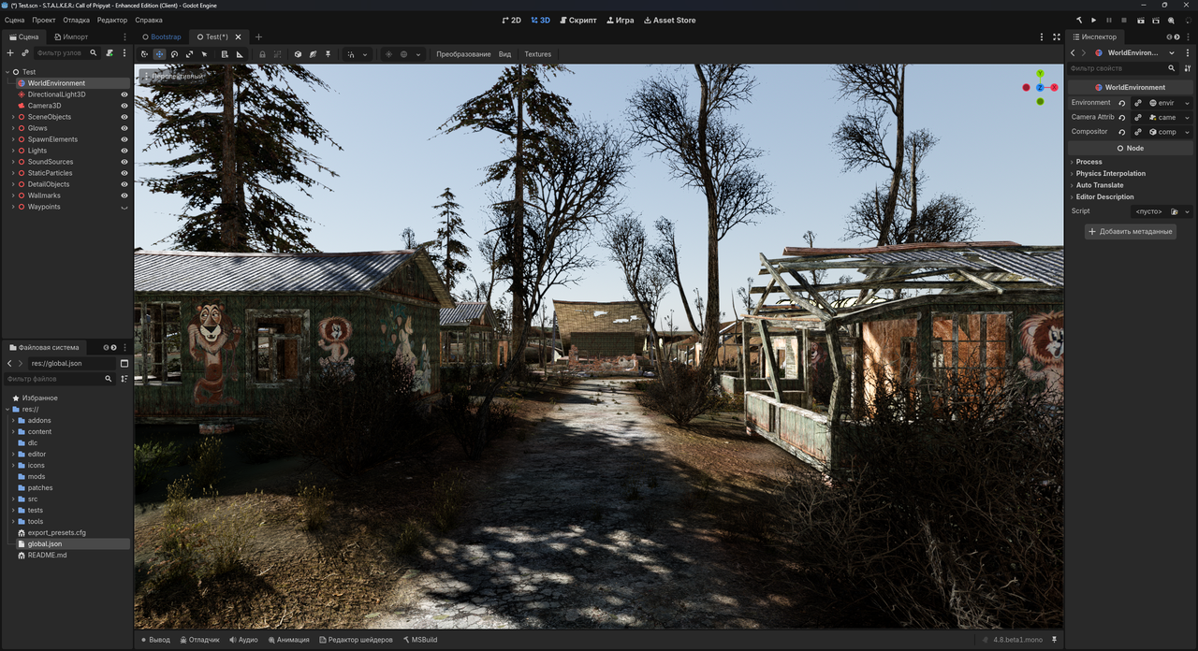Click the Добавить метаданные button
This screenshot has height=651, width=1198.
[x=1131, y=231]
